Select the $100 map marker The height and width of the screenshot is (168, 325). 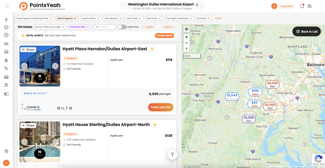point(255,92)
